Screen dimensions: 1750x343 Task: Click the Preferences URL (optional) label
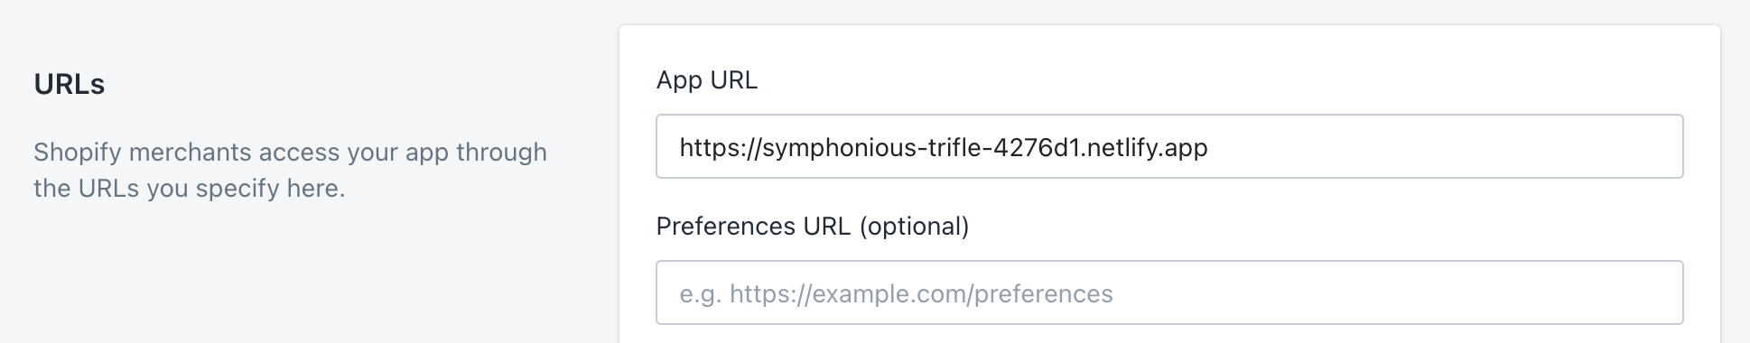pyautogui.click(x=813, y=227)
